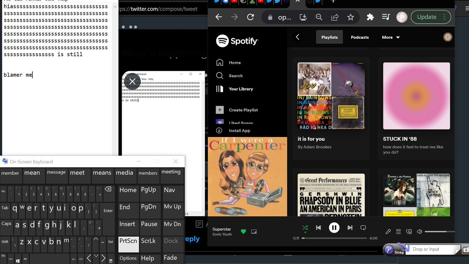The image size is (469, 264).
Task: Adjust the Spotify volume slider
Action: [440, 232]
